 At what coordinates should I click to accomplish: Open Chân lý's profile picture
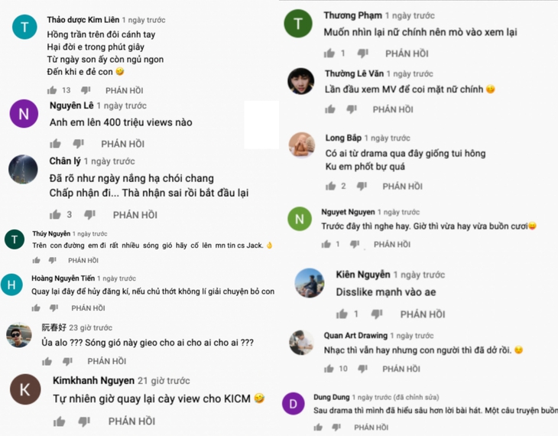23,169
